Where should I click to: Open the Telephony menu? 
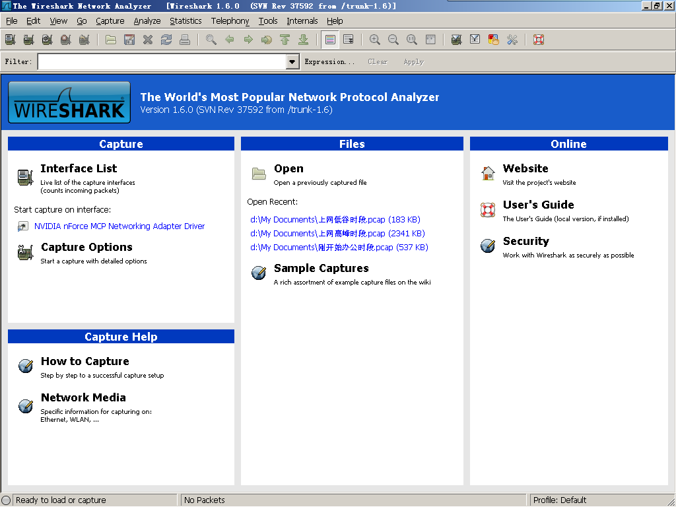230,21
